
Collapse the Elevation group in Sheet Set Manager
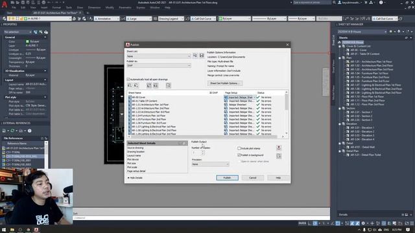point(340,124)
